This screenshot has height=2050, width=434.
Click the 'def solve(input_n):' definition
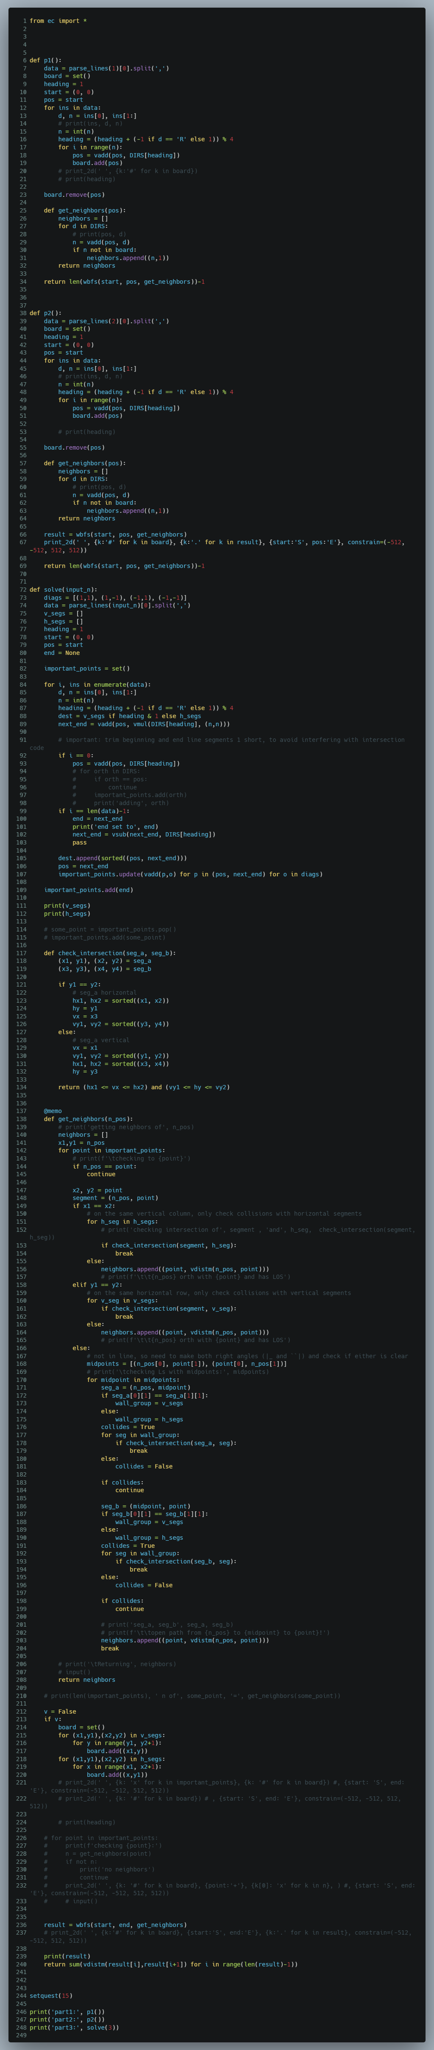pyautogui.click(x=63, y=590)
